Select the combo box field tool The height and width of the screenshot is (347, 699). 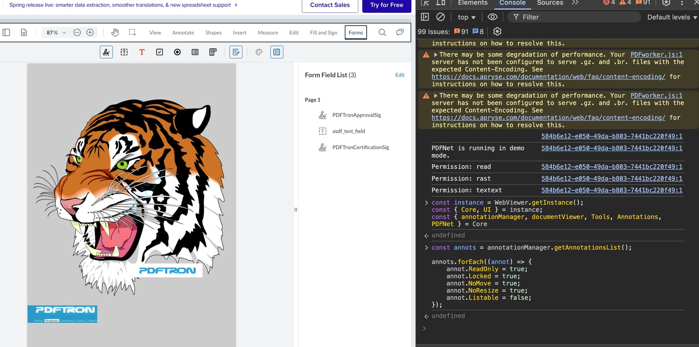point(213,52)
